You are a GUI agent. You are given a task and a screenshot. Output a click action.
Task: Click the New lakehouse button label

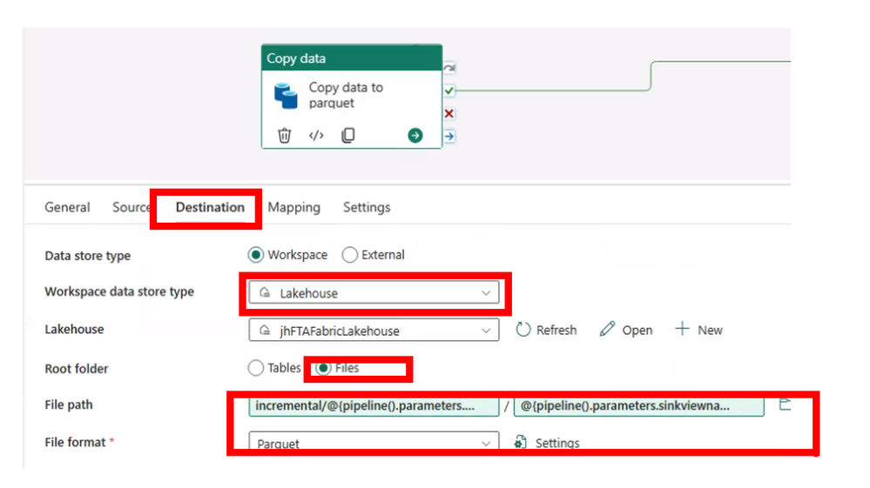(710, 331)
